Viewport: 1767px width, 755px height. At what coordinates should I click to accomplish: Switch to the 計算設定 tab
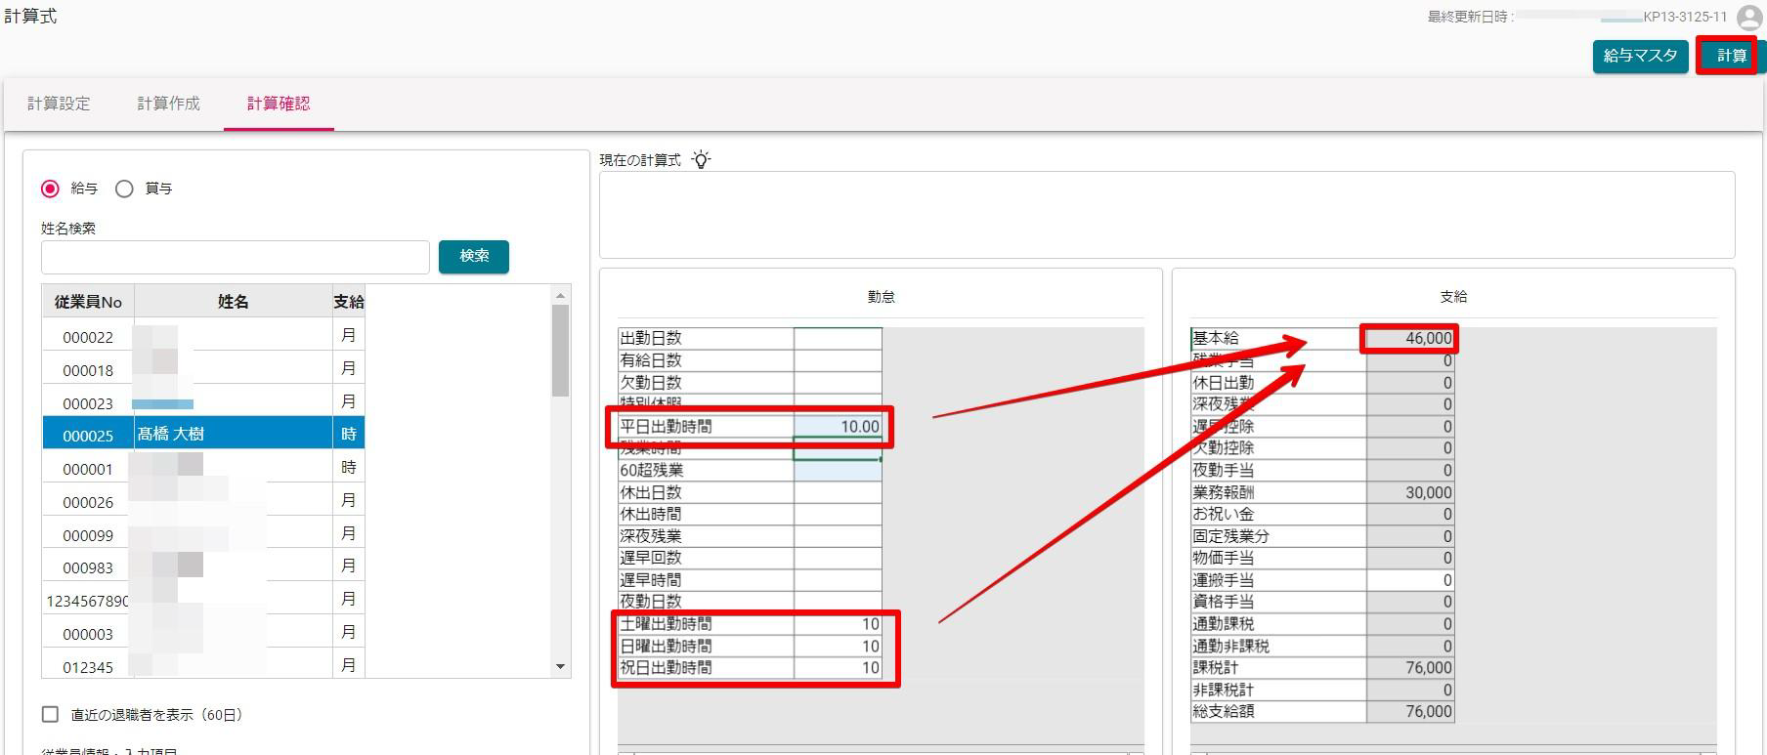(59, 104)
